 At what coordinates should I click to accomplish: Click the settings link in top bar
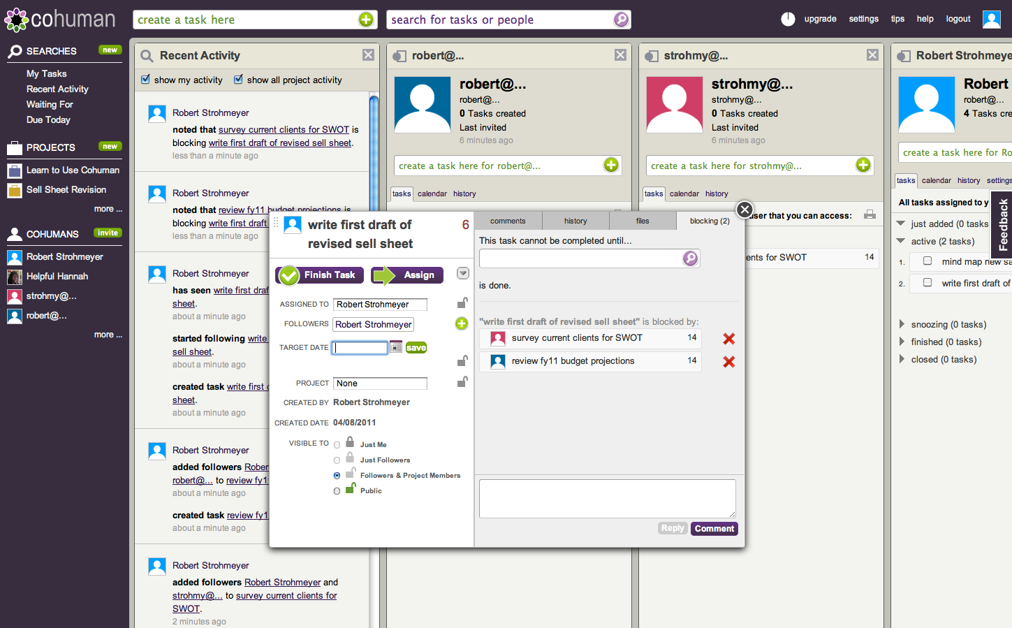point(864,19)
